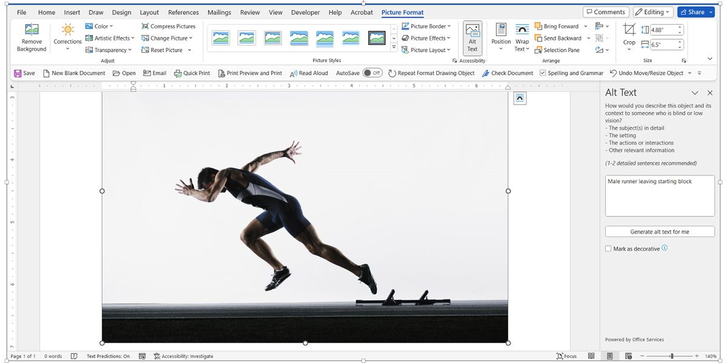Toggle the Spelling and Grammar checkbox
The height and width of the screenshot is (363, 727).
[543, 73]
